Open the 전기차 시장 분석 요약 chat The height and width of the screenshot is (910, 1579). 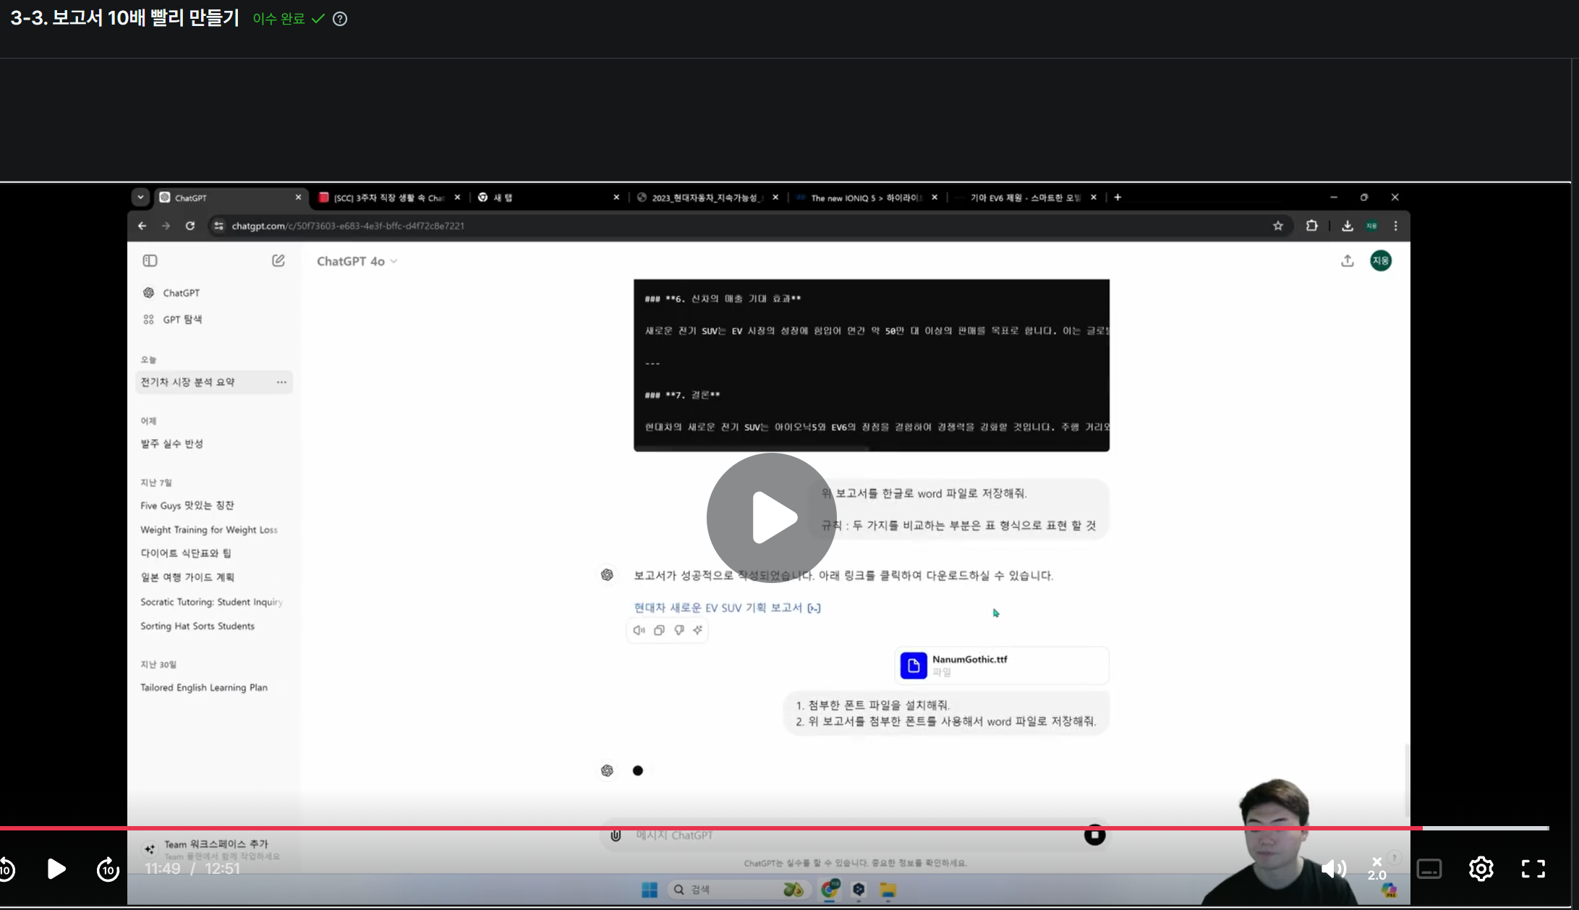tap(188, 382)
